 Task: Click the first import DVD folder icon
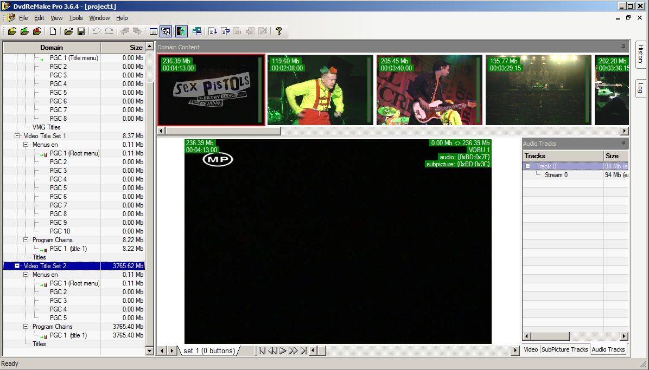12,31
